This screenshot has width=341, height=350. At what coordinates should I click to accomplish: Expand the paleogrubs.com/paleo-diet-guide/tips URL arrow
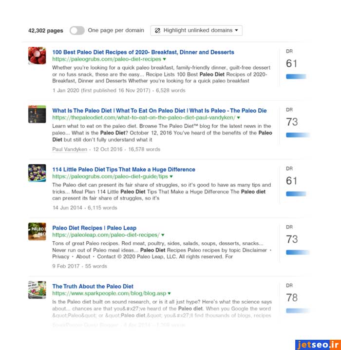click(x=171, y=176)
